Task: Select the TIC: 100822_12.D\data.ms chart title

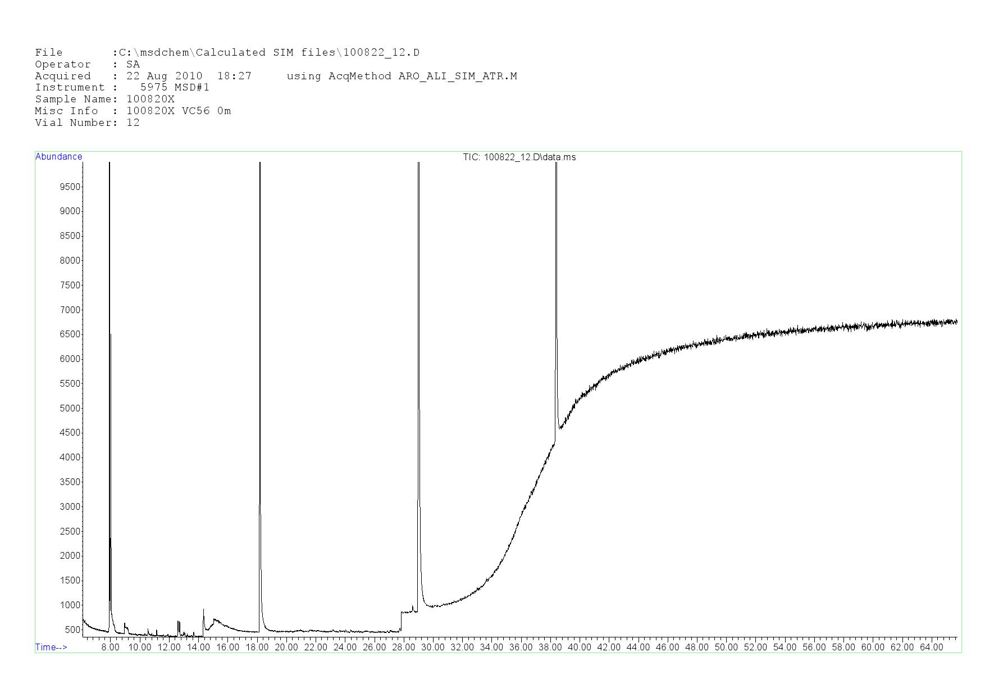Action: click(519, 157)
